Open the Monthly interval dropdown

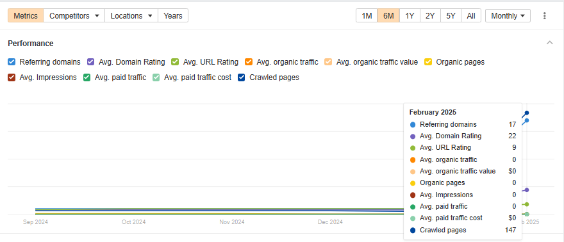[508, 16]
